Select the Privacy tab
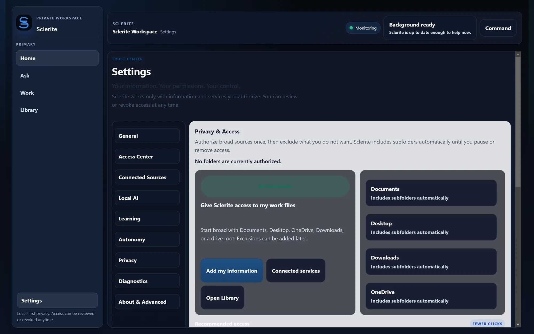The height and width of the screenshot is (334, 534). (x=147, y=260)
